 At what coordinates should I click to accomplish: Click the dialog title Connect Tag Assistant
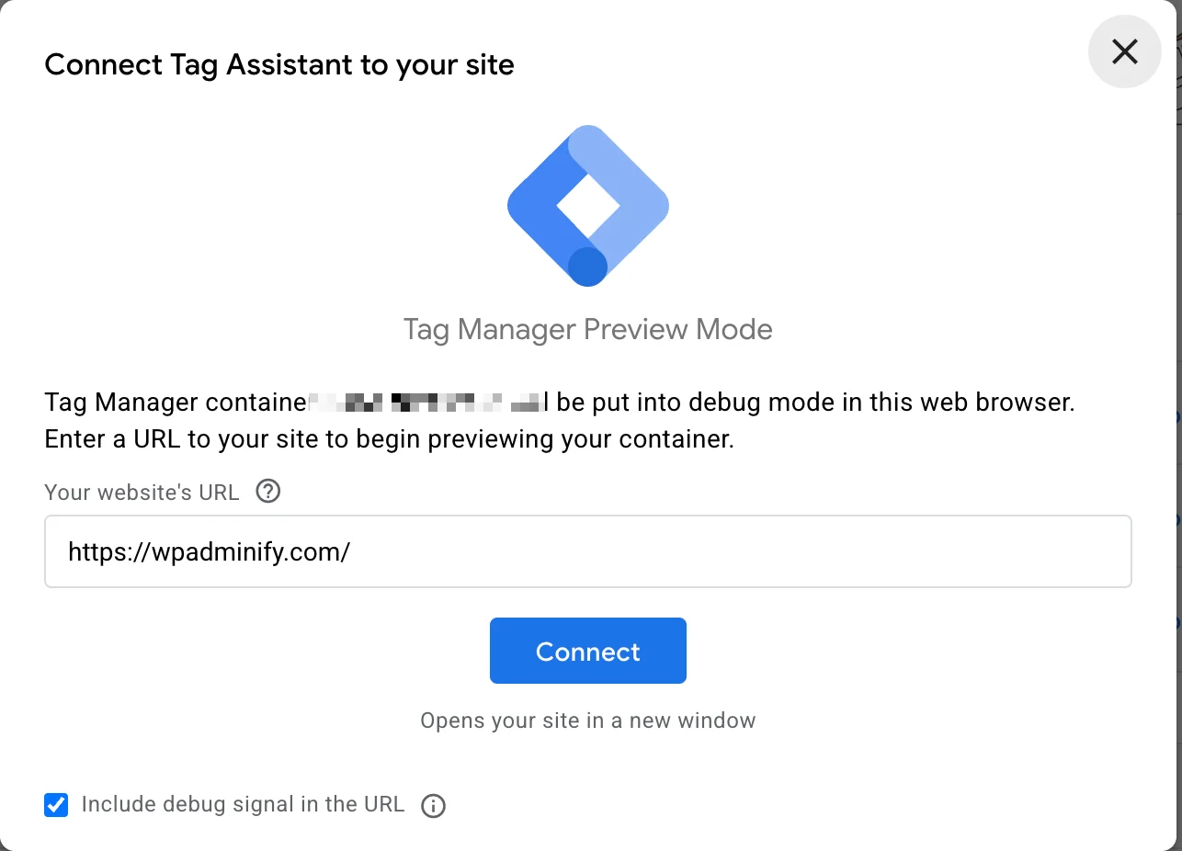pyautogui.click(x=278, y=64)
